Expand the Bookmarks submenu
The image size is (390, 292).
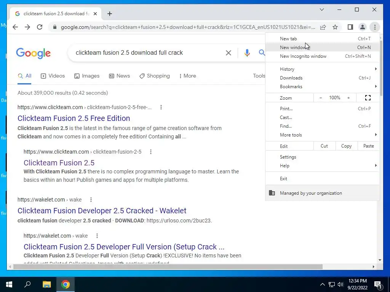[x=322, y=86]
